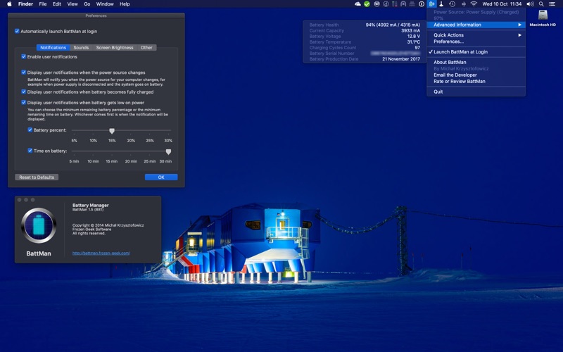Open the Help menu

(125, 4)
